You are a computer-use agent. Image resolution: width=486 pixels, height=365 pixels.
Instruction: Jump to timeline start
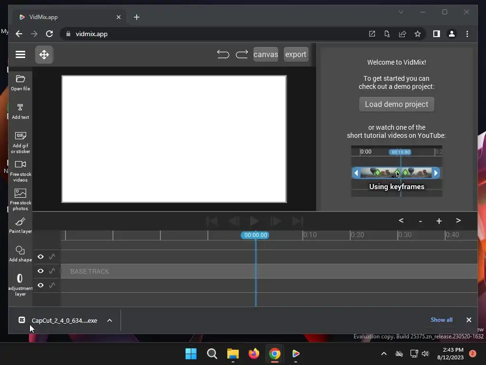click(212, 221)
